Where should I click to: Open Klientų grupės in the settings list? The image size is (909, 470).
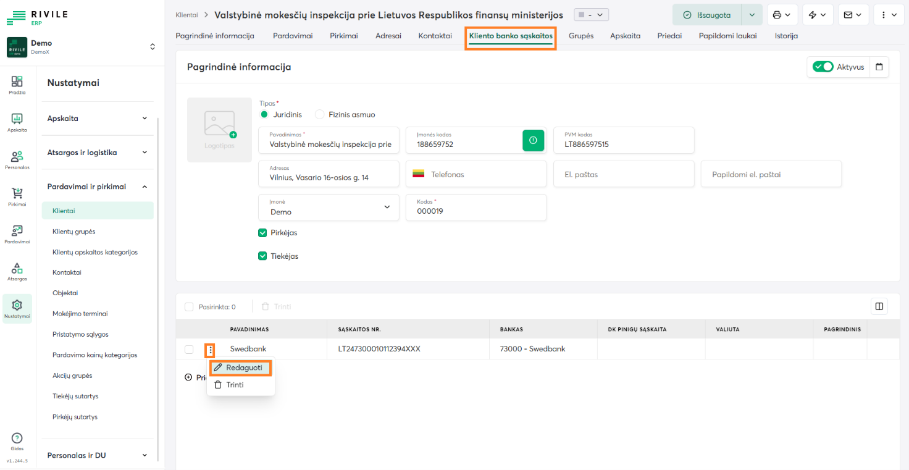pyautogui.click(x=74, y=232)
